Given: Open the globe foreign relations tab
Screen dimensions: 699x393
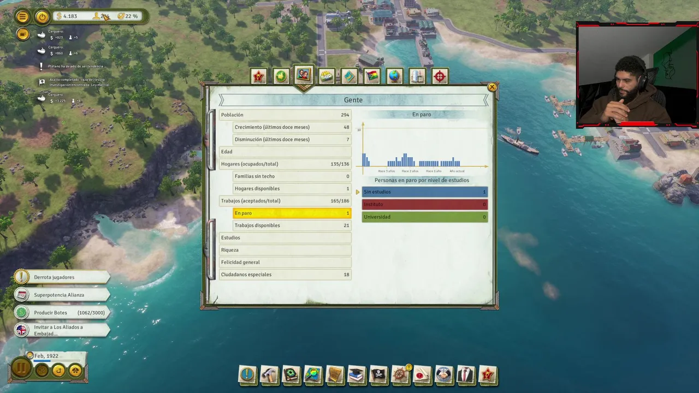Looking at the screenshot, I should click(394, 76).
